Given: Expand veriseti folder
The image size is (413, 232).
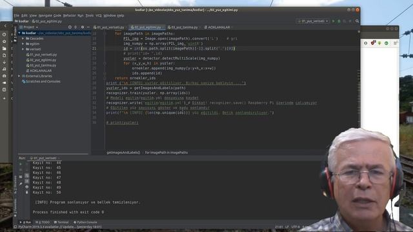Looking at the screenshot, I should 23,49.
